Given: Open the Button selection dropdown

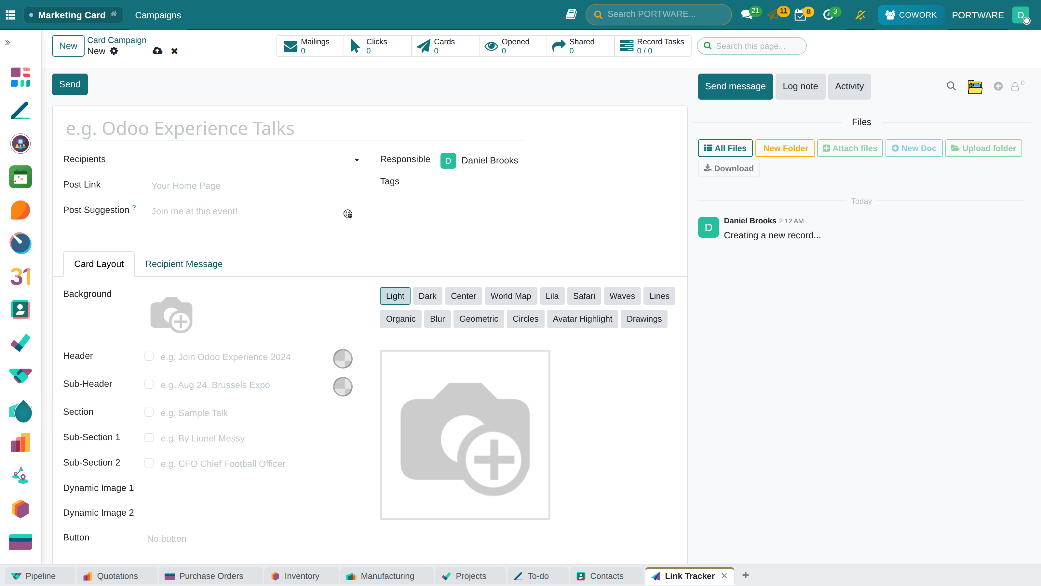Looking at the screenshot, I should pos(250,539).
